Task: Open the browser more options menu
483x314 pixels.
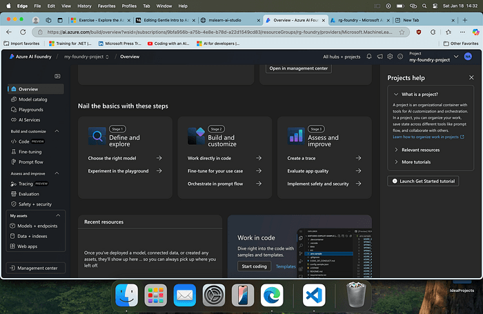Action: pyautogui.click(x=462, y=32)
